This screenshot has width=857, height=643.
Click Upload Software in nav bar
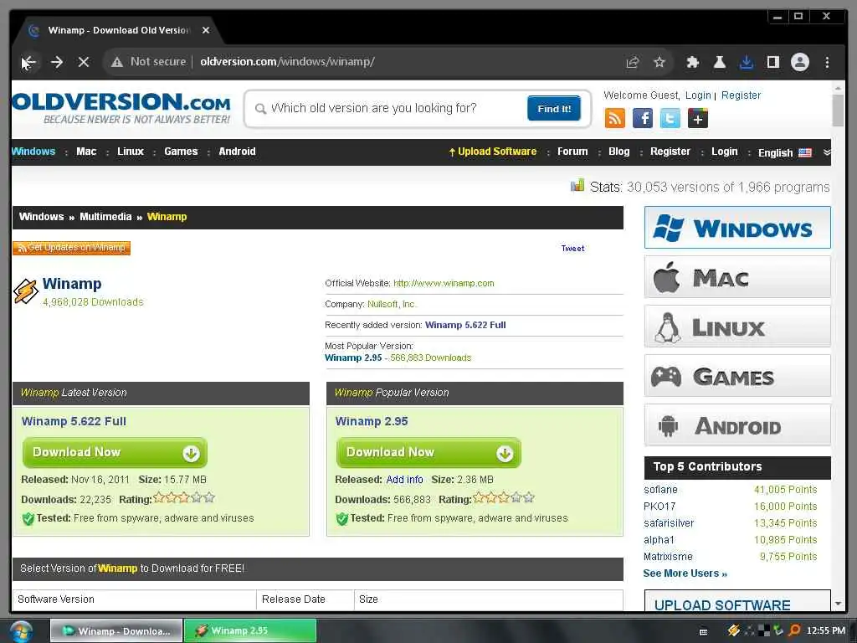492,152
